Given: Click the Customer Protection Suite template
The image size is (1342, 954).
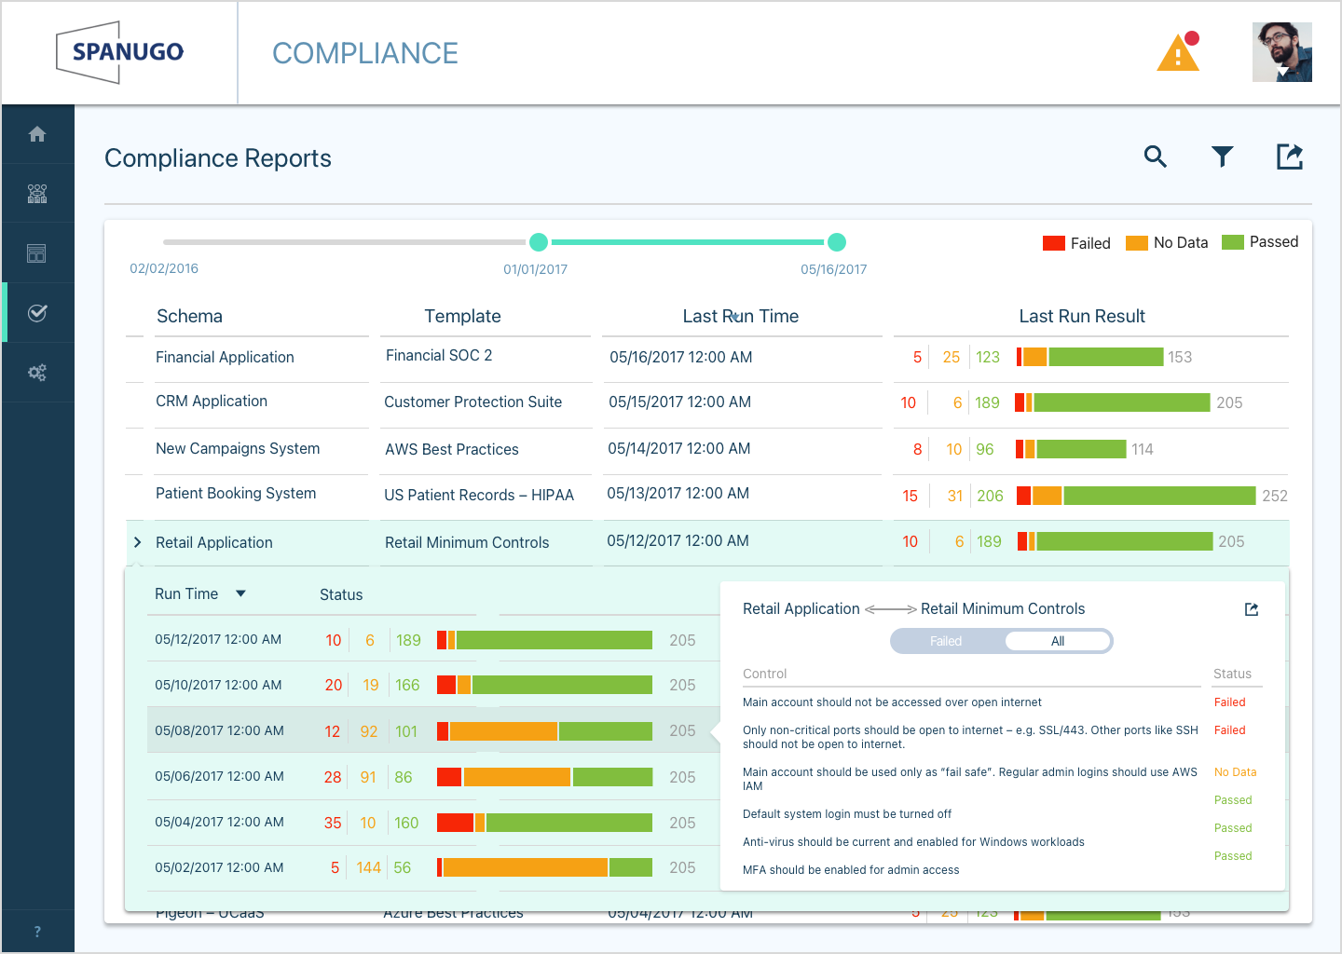Looking at the screenshot, I should tap(473, 402).
